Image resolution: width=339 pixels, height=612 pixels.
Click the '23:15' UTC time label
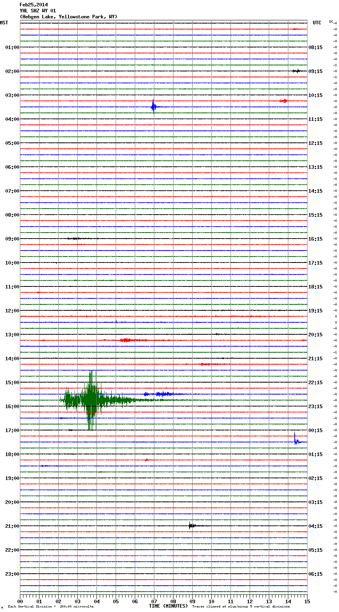315,407
